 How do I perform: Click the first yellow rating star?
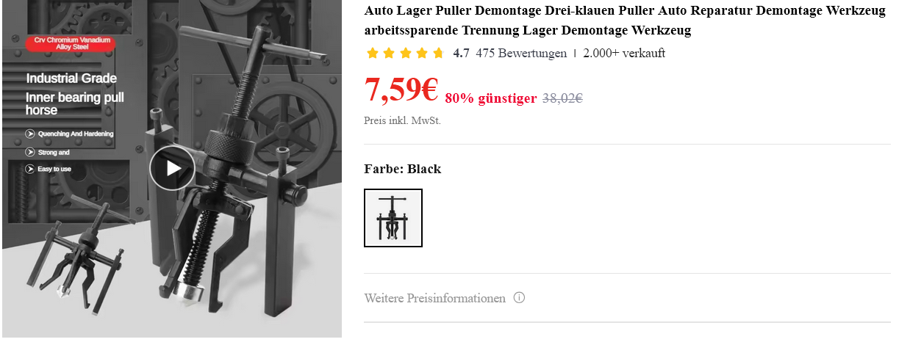(372, 53)
